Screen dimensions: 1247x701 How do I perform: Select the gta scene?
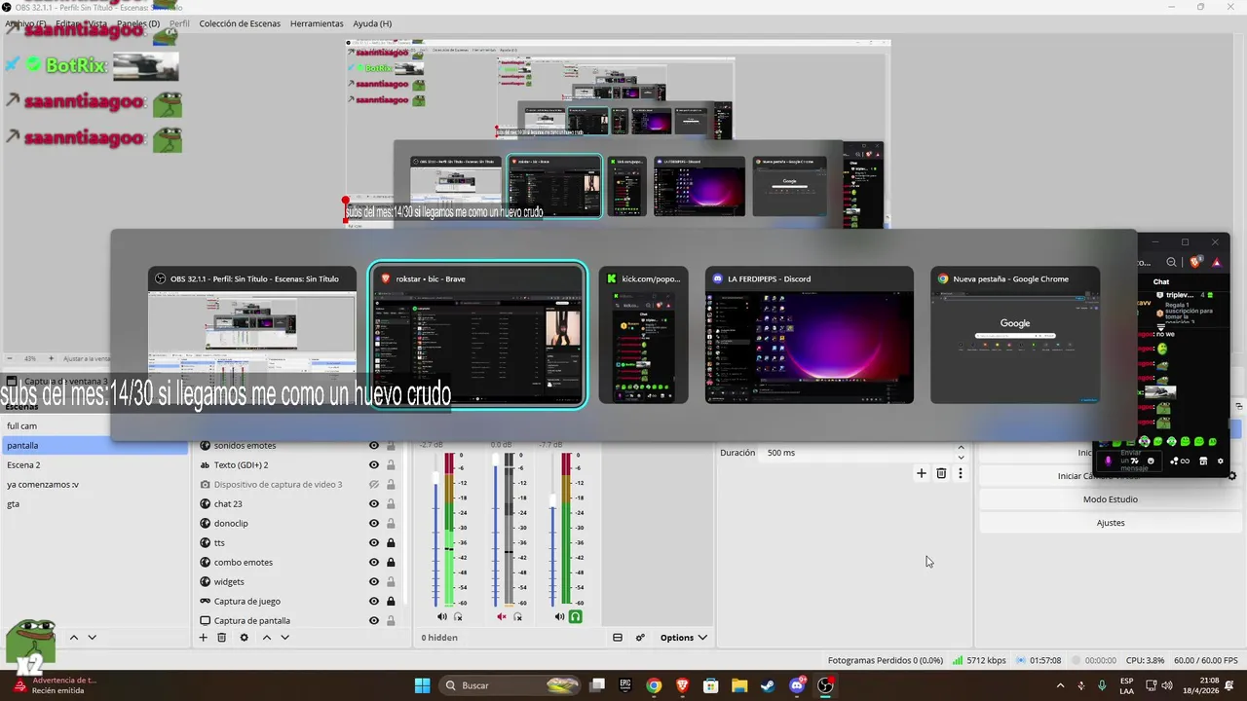tap(94, 503)
